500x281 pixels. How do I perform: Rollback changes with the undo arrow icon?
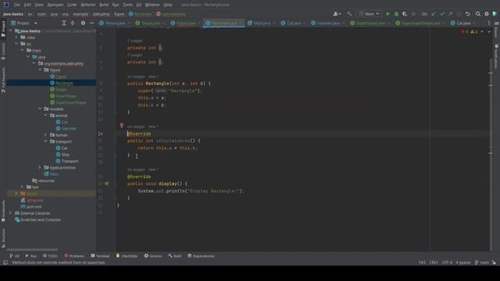pyautogui.click(x=467, y=14)
